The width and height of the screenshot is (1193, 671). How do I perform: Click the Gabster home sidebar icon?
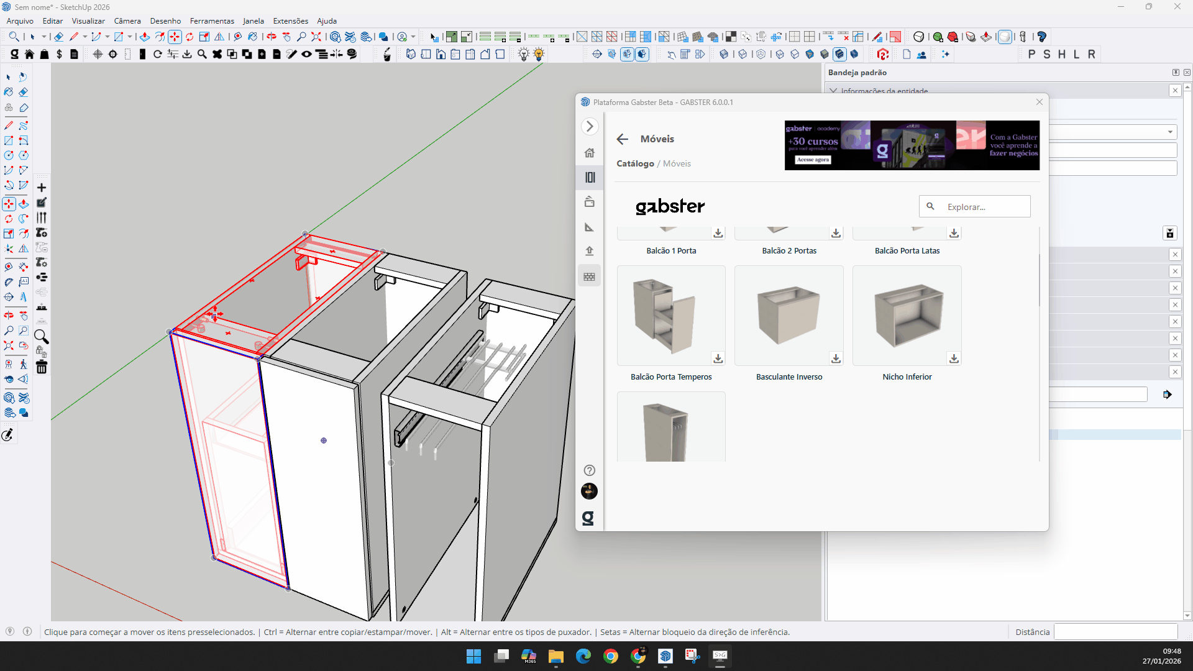tap(590, 153)
